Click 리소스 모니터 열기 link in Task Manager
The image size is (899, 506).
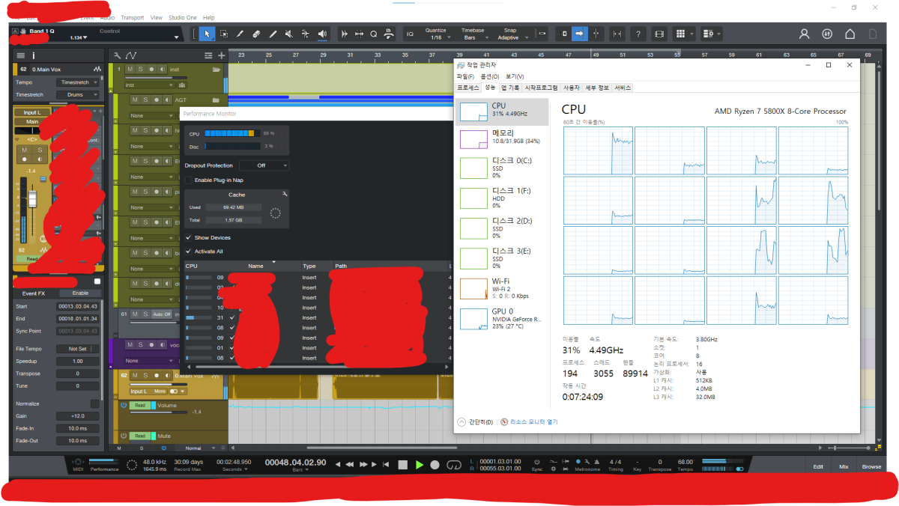pos(534,422)
